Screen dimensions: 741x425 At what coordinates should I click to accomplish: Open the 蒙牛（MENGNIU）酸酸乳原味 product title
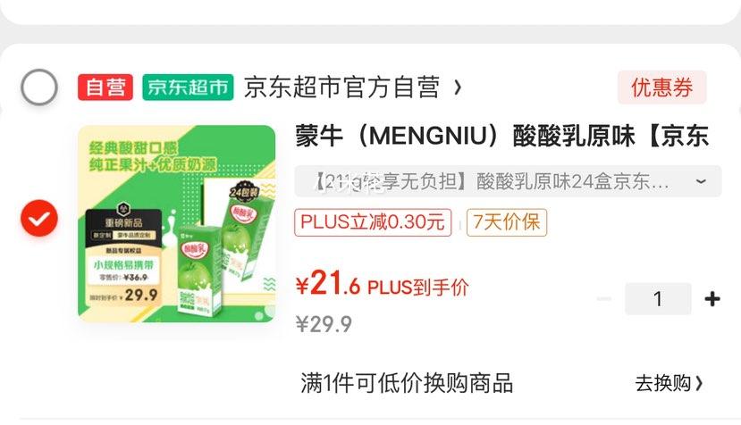click(501, 136)
